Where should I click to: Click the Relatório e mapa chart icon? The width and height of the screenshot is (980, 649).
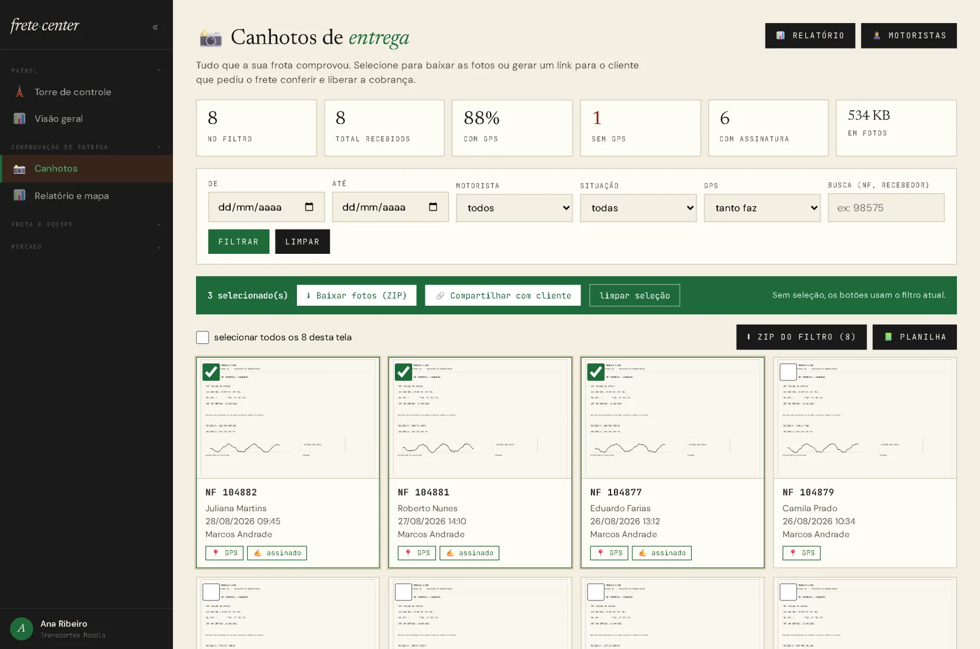pyautogui.click(x=20, y=196)
